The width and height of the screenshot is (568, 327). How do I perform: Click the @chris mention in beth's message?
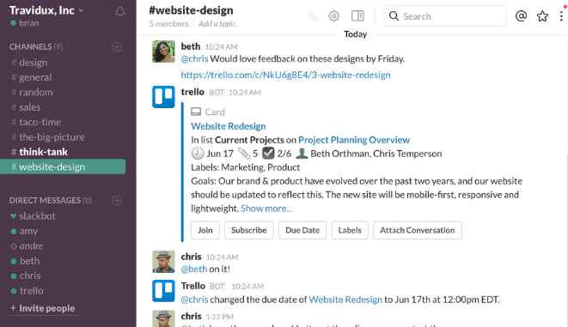(194, 59)
